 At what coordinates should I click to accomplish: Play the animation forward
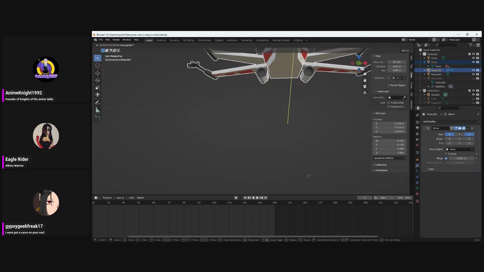[x=257, y=198]
